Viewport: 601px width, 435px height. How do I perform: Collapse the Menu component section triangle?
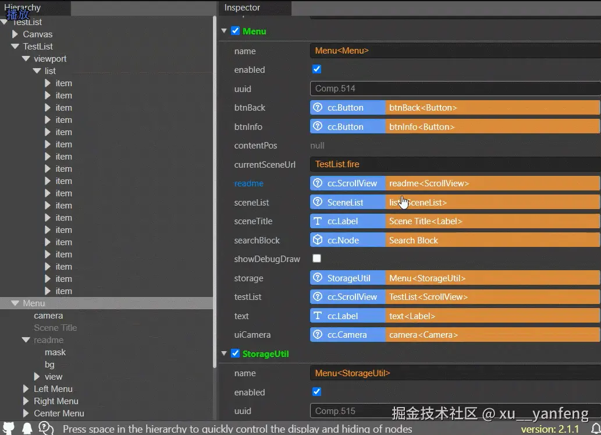[224, 31]
